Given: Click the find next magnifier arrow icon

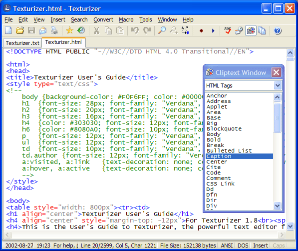Looking at the screenshot, I should pos(174,30).
